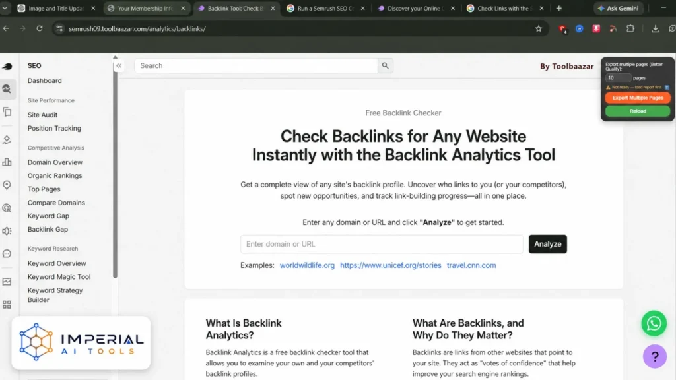The height and width of the screenshot is (380, 676).
Task: Switch to the Image and Title Update tab
Action: pyautogui.click(x=56, y=8)
